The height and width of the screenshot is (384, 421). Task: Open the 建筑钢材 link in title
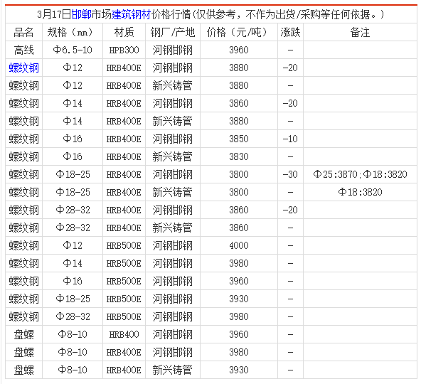(x=131, y=14)
